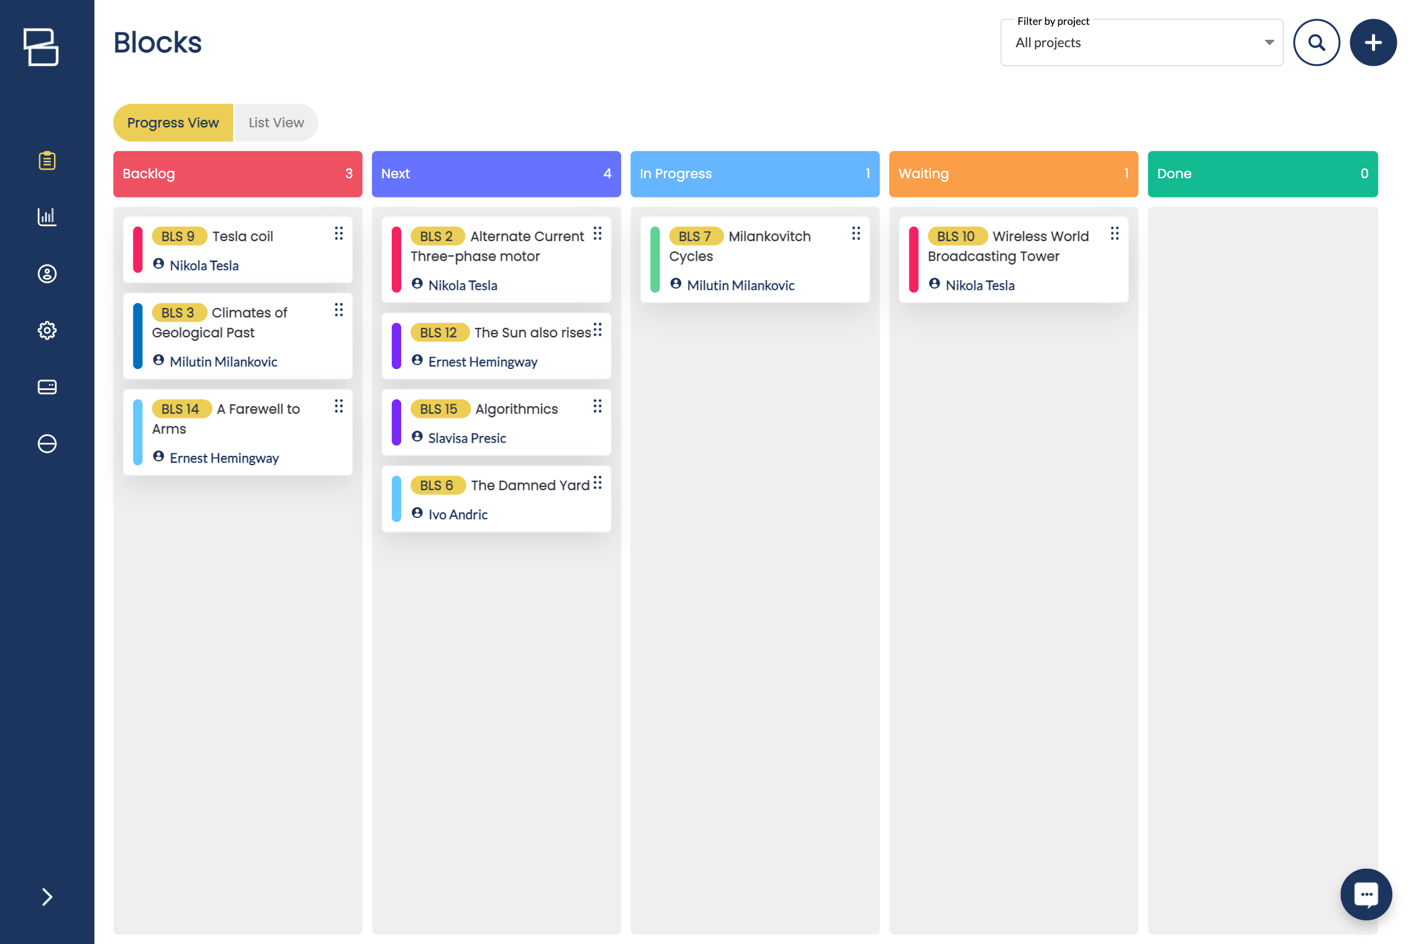Click user avatar icon beside Slavisa Presic

[417, 437]
